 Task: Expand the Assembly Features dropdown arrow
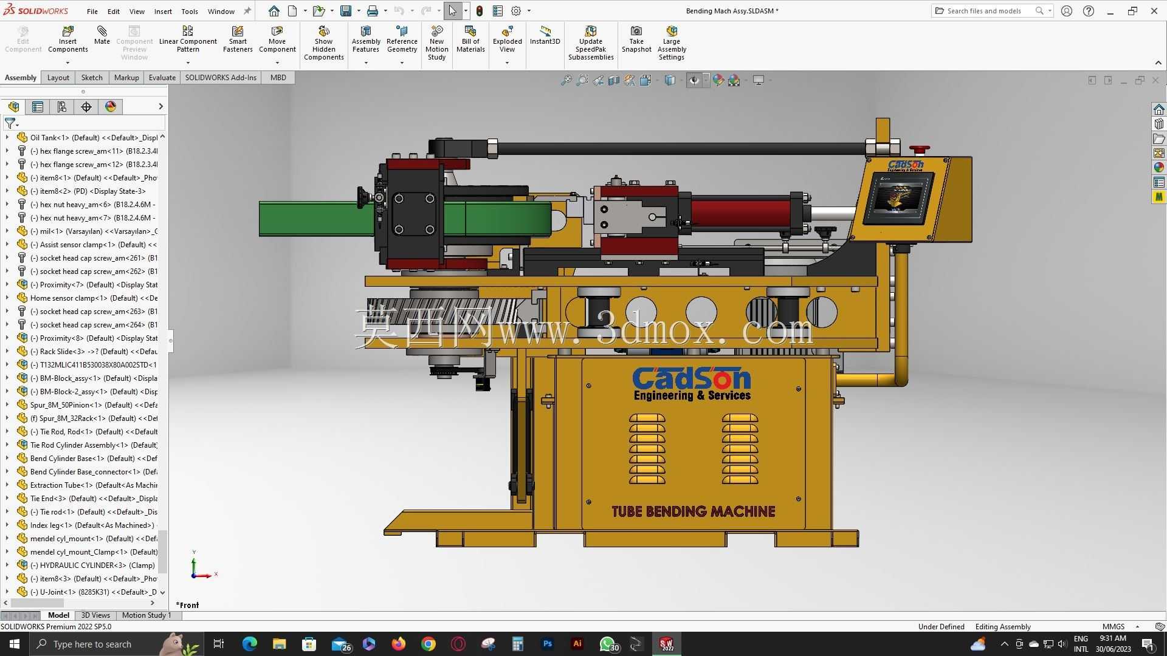click(x=366, y=63)
